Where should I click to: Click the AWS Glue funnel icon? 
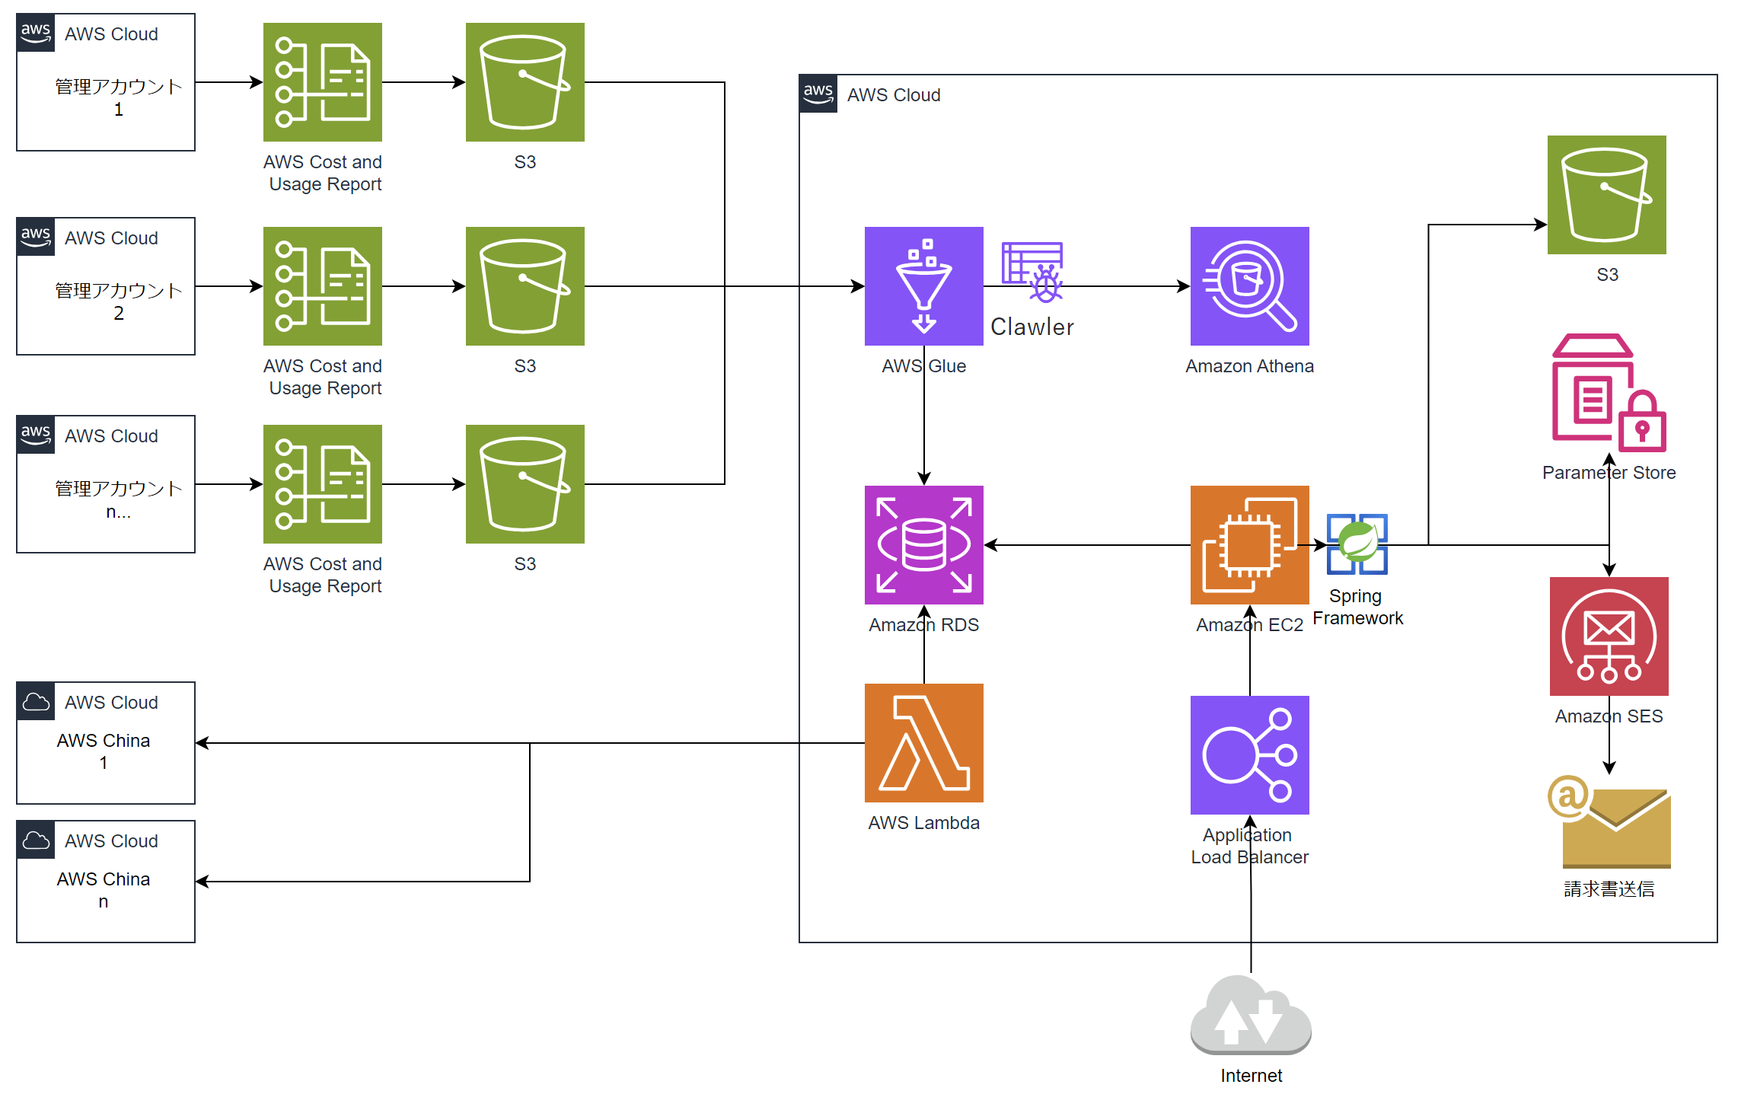[923, 286]
